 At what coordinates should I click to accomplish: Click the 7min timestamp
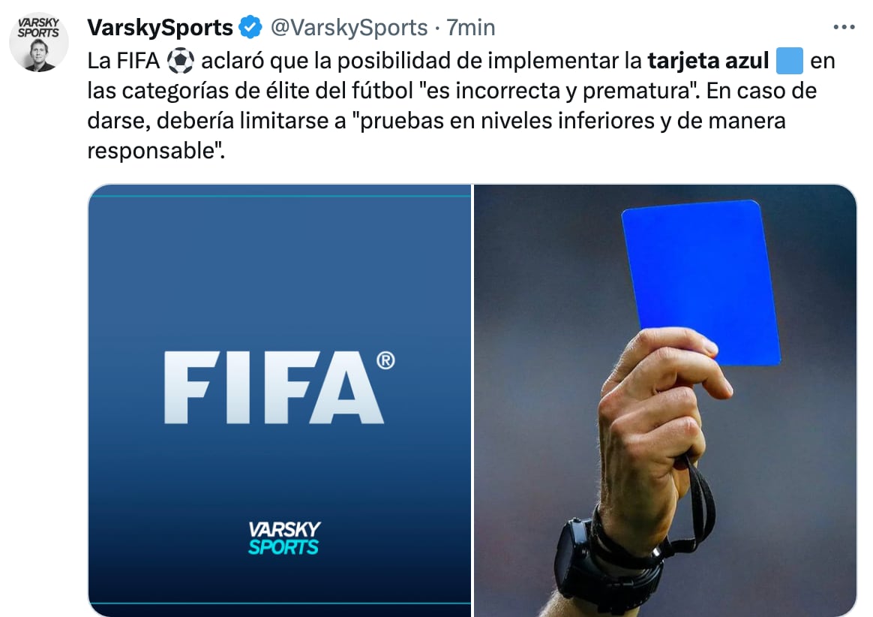click(471, 27)
